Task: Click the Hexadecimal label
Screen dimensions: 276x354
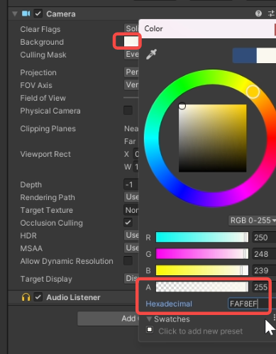Action: (169, 304)
